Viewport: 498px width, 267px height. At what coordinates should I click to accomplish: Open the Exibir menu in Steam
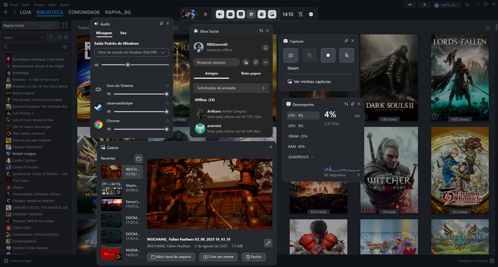click(x=26, y=5)
